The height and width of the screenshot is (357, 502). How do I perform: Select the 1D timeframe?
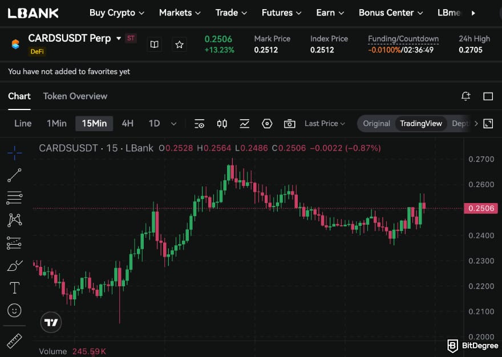point(155,124)
